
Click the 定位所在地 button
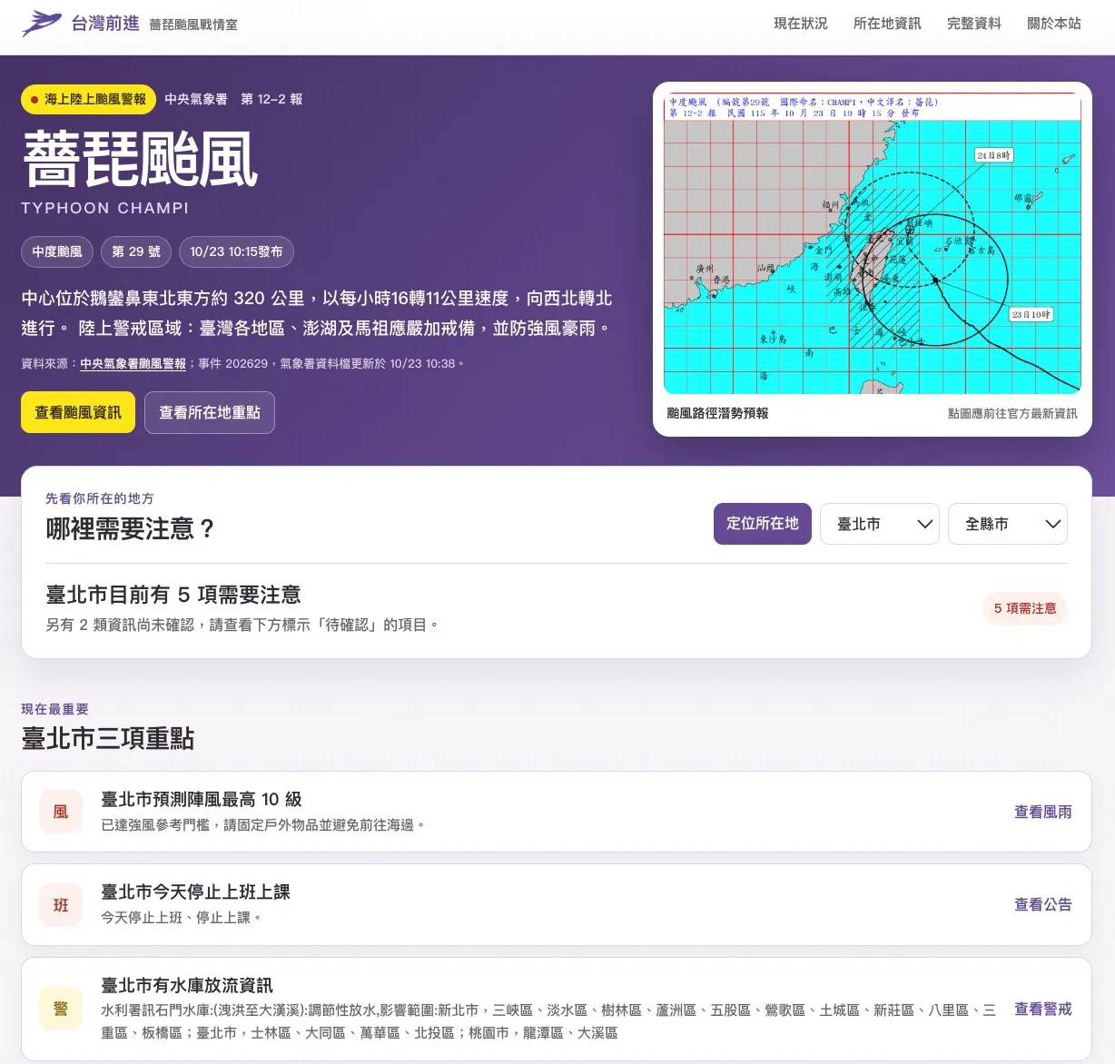763,524
